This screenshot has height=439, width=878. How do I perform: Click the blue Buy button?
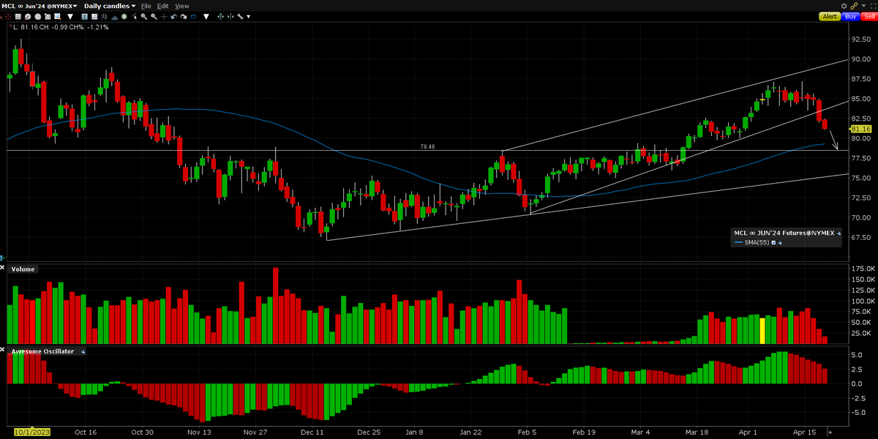point(850,16)
